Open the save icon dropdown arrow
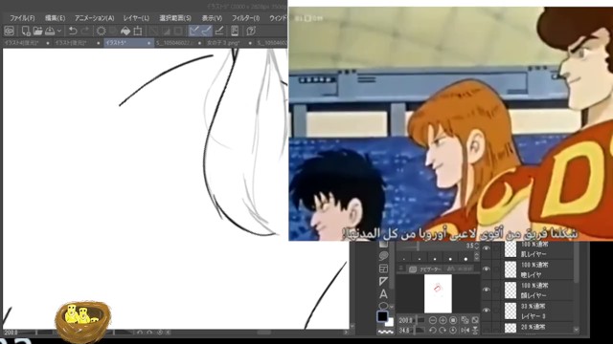The width and height of the screenshot is (613, 344). tap(59, 31)
